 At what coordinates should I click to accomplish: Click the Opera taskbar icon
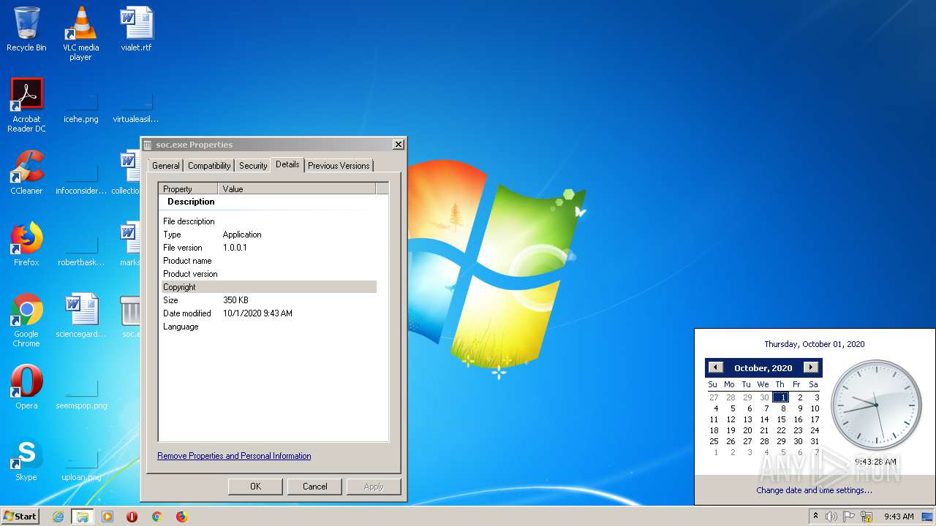coord(132,517)
